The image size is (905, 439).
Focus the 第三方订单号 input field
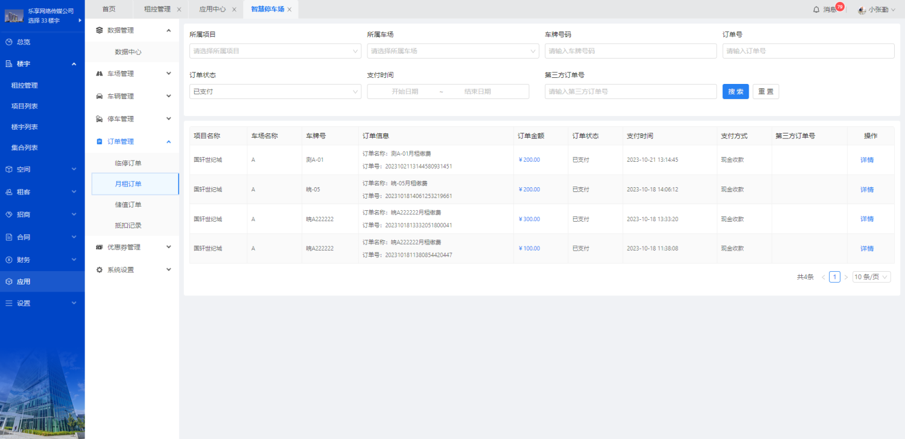(x=630, y=92)
